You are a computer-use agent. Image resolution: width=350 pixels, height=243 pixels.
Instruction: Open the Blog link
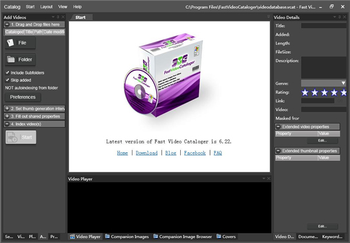tap(171, 153)
